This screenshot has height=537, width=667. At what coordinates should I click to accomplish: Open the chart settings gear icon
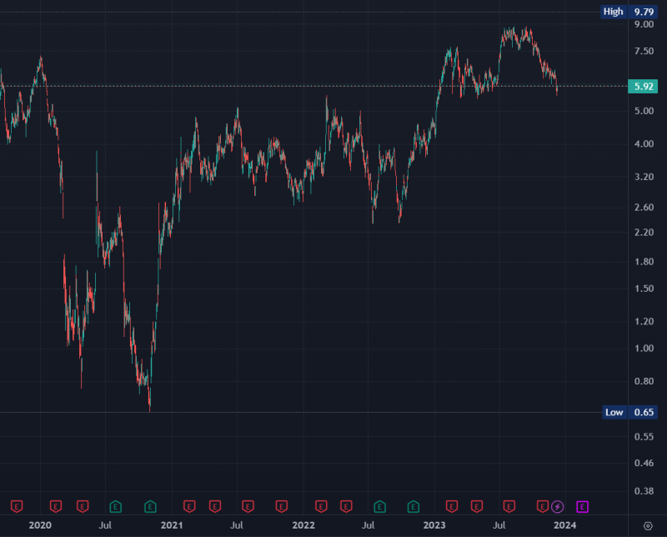tap(648, 525)
